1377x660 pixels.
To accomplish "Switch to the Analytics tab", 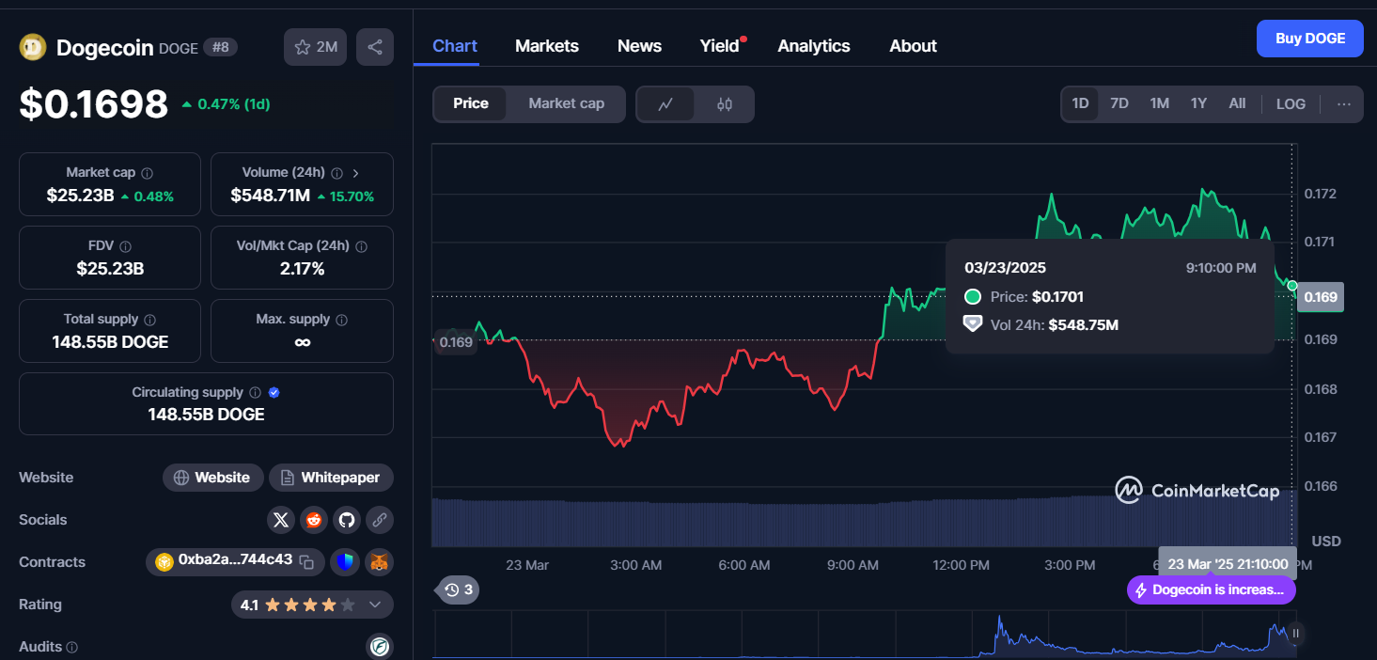I will click(813, 46).
